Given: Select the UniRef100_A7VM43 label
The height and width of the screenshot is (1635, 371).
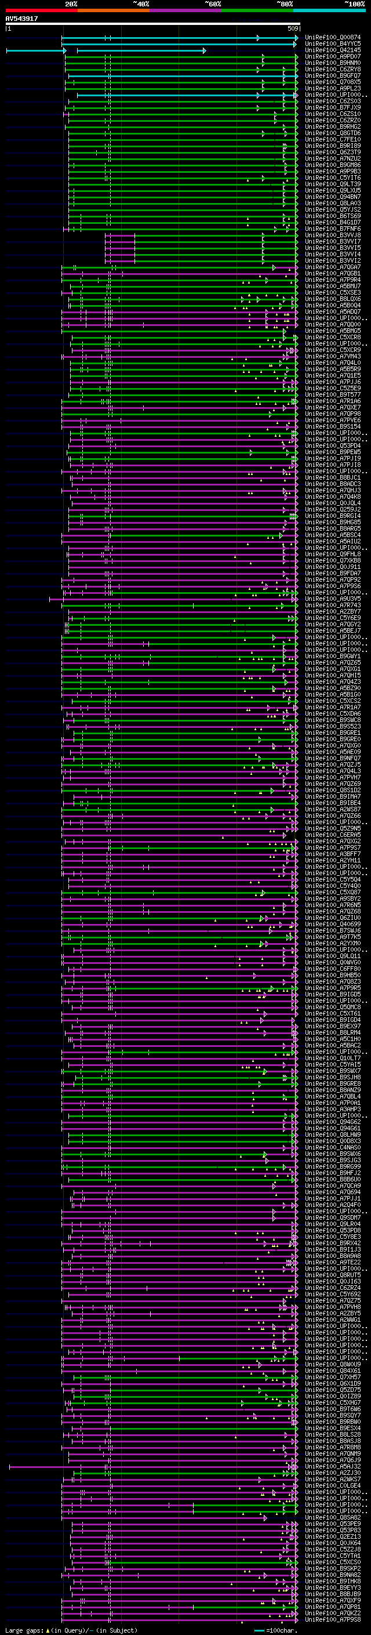Looking at the screenshot, I should [x=333, y=357].
